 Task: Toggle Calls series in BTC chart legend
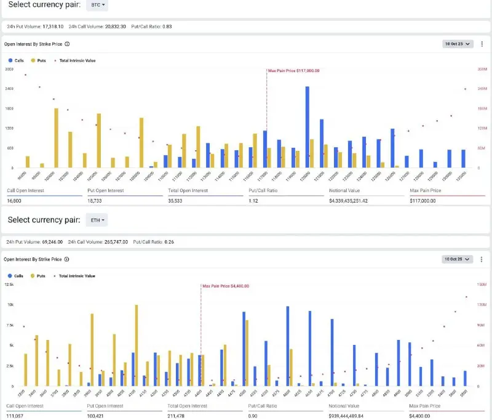pos(16,60)
